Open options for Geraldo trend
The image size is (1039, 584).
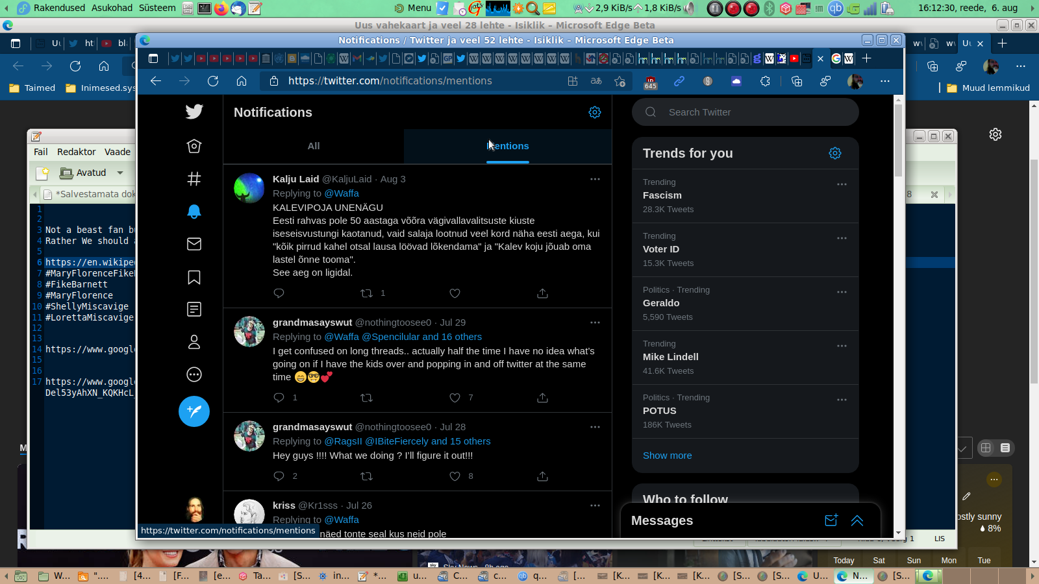842,292
